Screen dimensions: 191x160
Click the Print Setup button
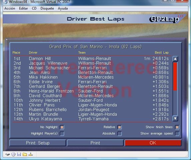point(38,143)
